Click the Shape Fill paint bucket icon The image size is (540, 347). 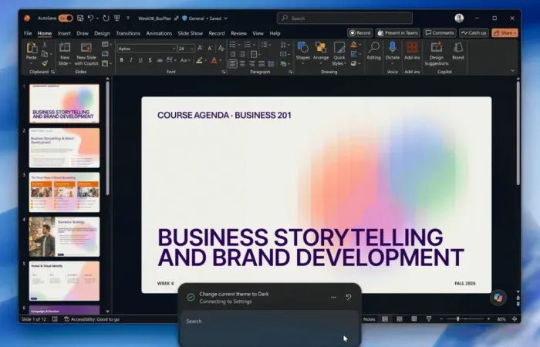353,45
